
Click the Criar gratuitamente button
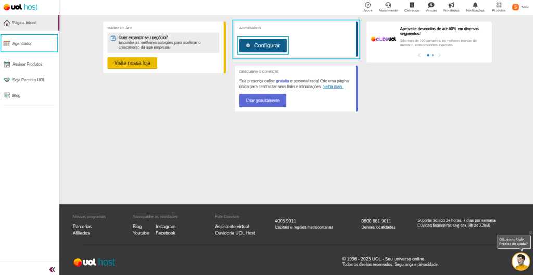pos(262,101)
